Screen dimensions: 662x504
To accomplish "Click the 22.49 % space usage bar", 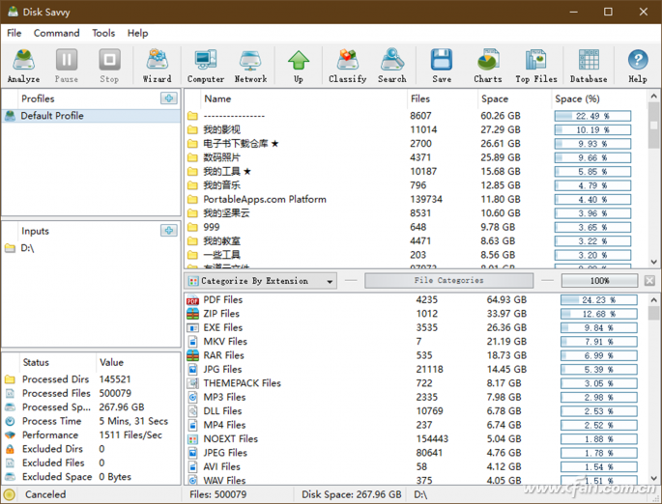I will click(592, 116).
